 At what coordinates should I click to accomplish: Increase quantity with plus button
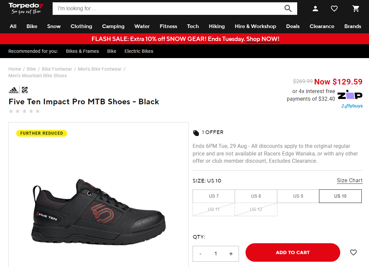231,254
